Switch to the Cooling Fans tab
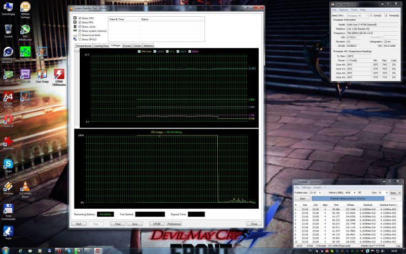Viewport: 406px width, 254px height. [101, 46]
